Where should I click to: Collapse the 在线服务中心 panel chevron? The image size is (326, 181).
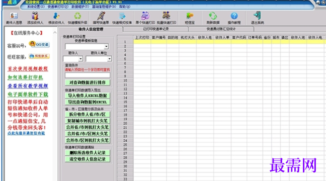(55, 33)
